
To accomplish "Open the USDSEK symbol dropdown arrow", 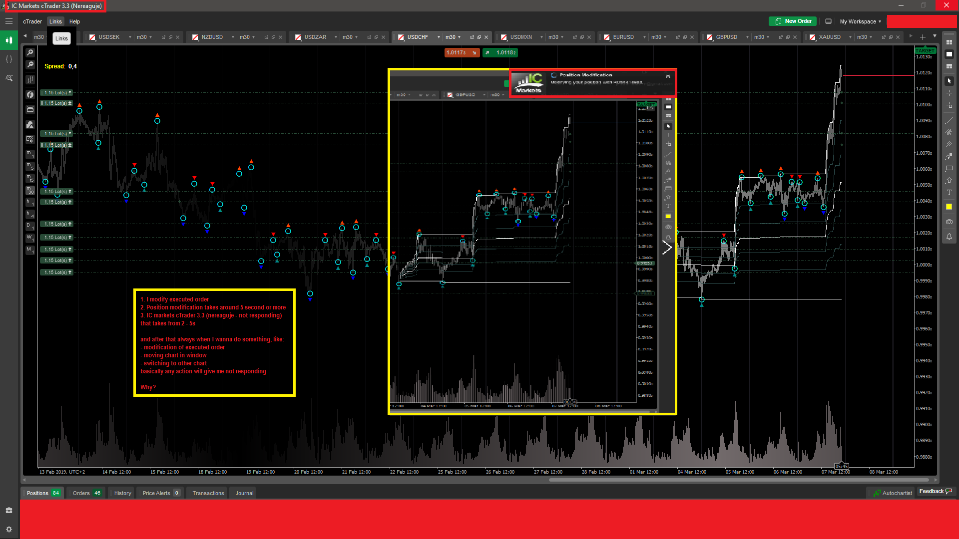I will 130,37.
